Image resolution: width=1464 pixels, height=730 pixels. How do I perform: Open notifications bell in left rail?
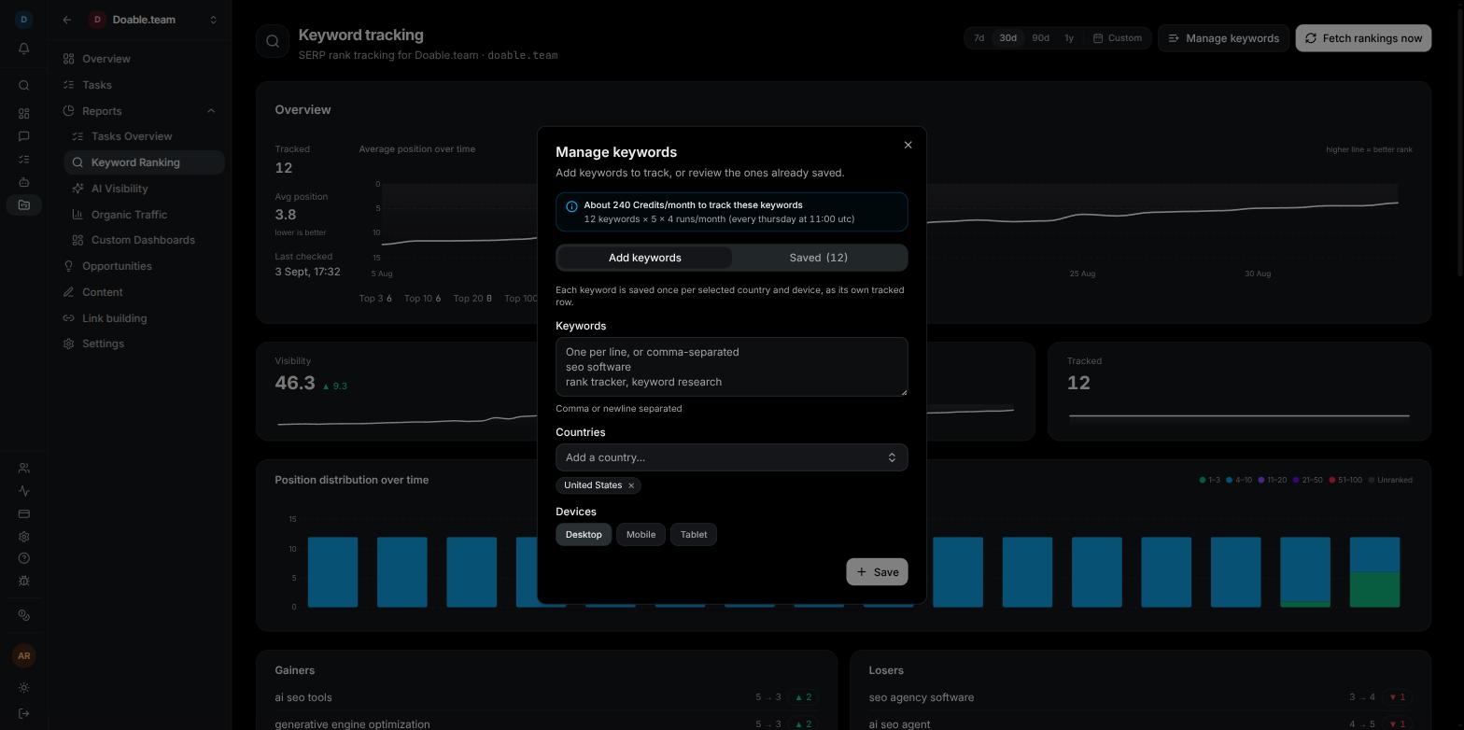(x=24, y=49)
